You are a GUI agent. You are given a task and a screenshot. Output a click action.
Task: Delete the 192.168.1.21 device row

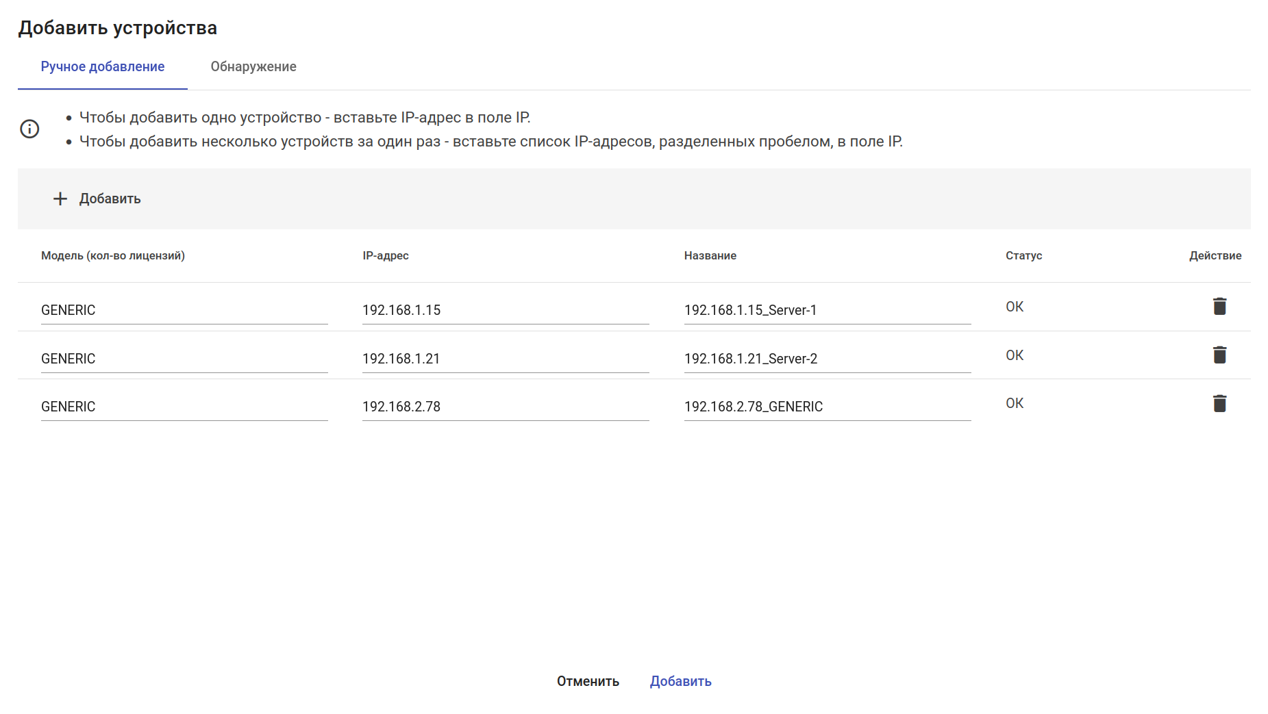(1219, 355)
